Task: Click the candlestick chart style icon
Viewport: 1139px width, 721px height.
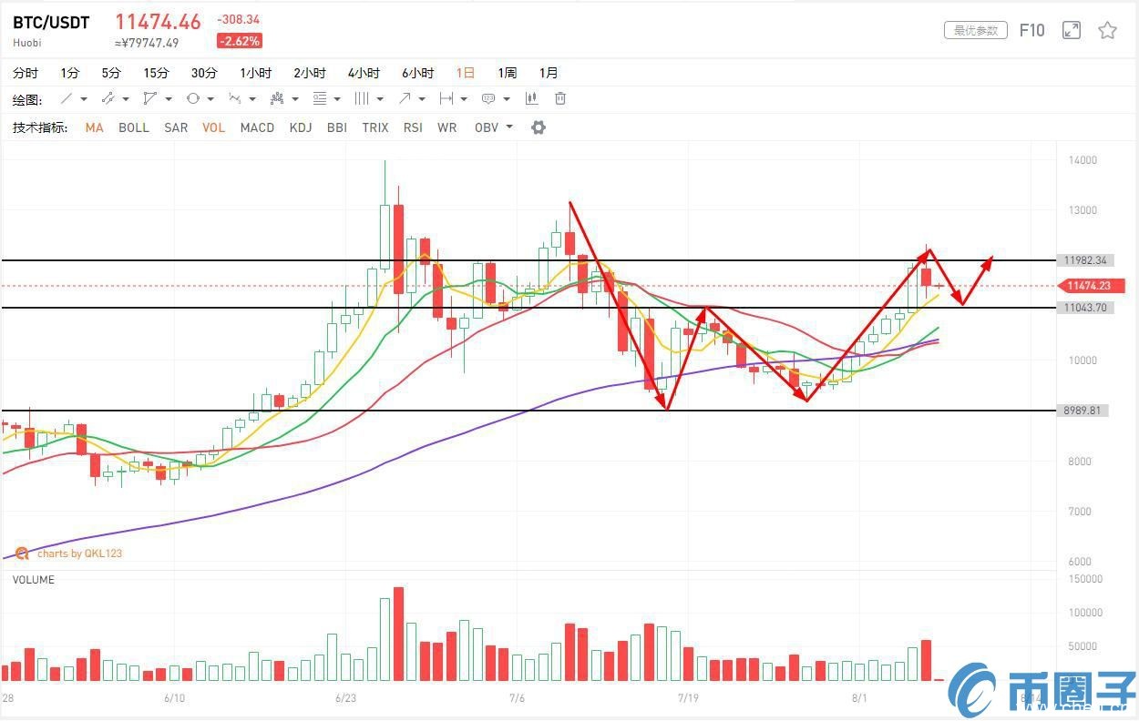Action: pyautogui.click(x=531, y=98)
